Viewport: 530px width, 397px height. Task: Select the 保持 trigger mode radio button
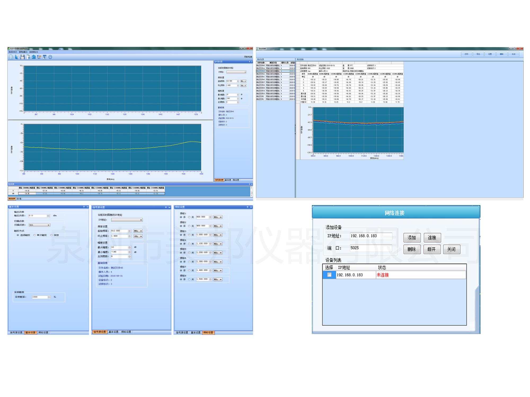click(x=51, y=235)
